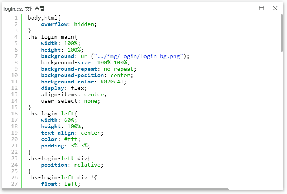Click 'position: relative;' line
This screenshot has height=194, width=287.
[x=72, y=165]
